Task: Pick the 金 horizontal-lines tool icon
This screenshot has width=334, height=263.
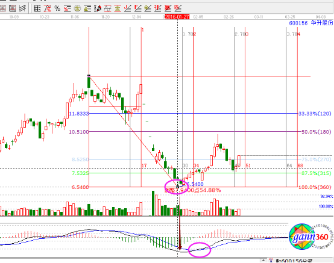Action: point(87,8)
